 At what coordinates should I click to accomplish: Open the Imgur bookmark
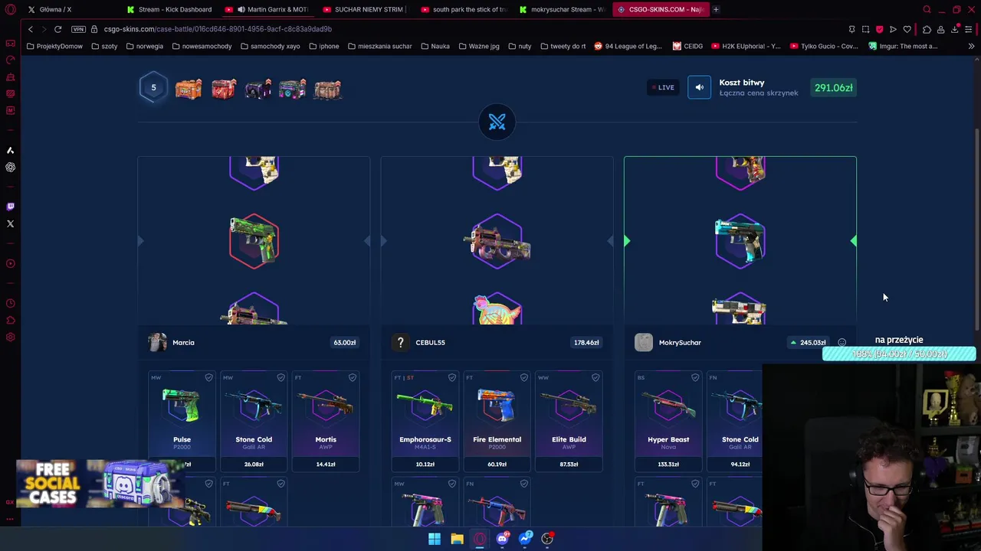[x=903, y=46]
